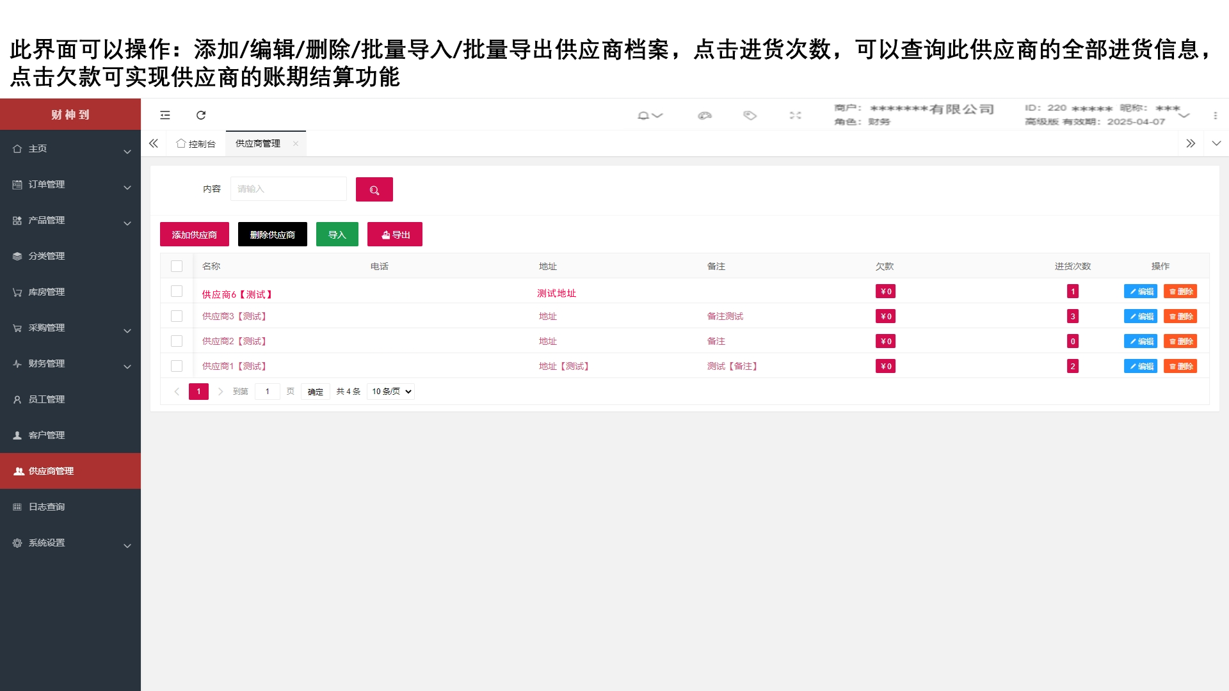The width and height of the screenshot is (1229, 691).
Task: Click the sidebar collapse menu icon
Action: [x=165, y=115]
